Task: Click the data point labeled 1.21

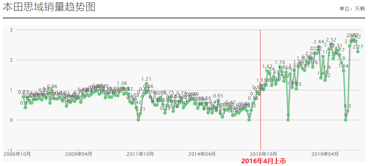Action: click(146, 83)
